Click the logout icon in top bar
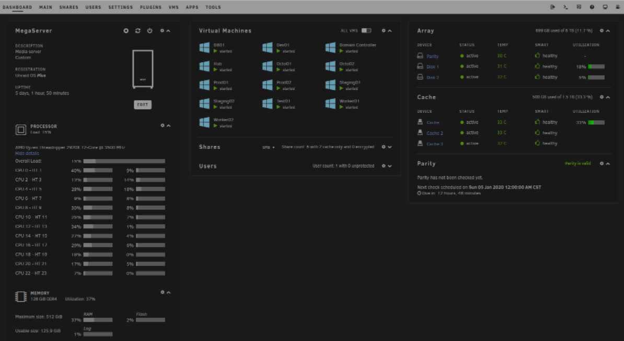Viewport: 624px width, 341px height. (553, 7)
